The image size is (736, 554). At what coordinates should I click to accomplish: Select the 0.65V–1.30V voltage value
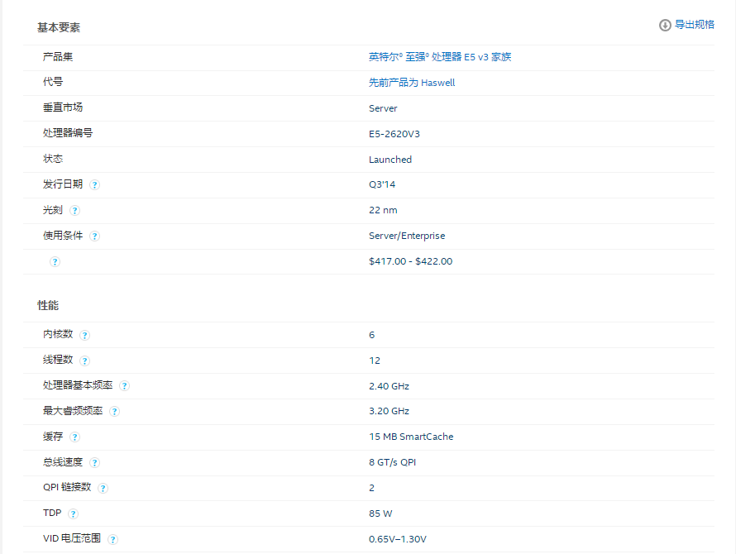tap(398, 539)
